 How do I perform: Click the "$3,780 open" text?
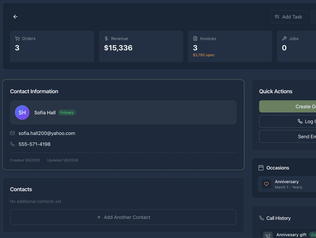pyautogui.click(x=204, y=55)
